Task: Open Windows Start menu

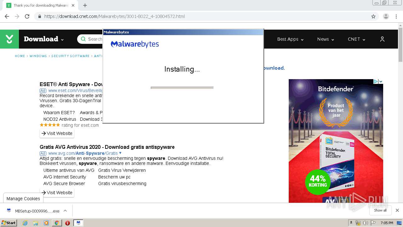Action: pos(9,223)
